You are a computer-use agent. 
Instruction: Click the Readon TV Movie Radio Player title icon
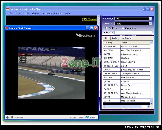[8, 9]
